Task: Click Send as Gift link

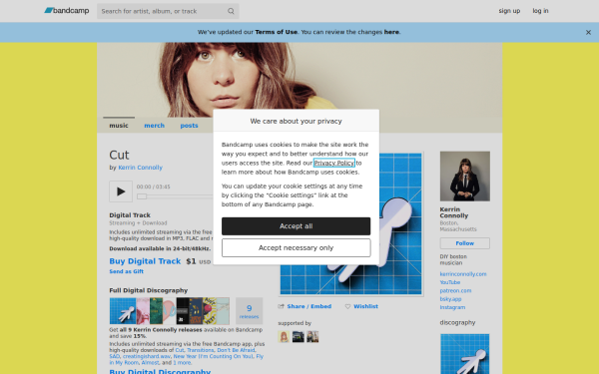Action: (x=126, y=271)
